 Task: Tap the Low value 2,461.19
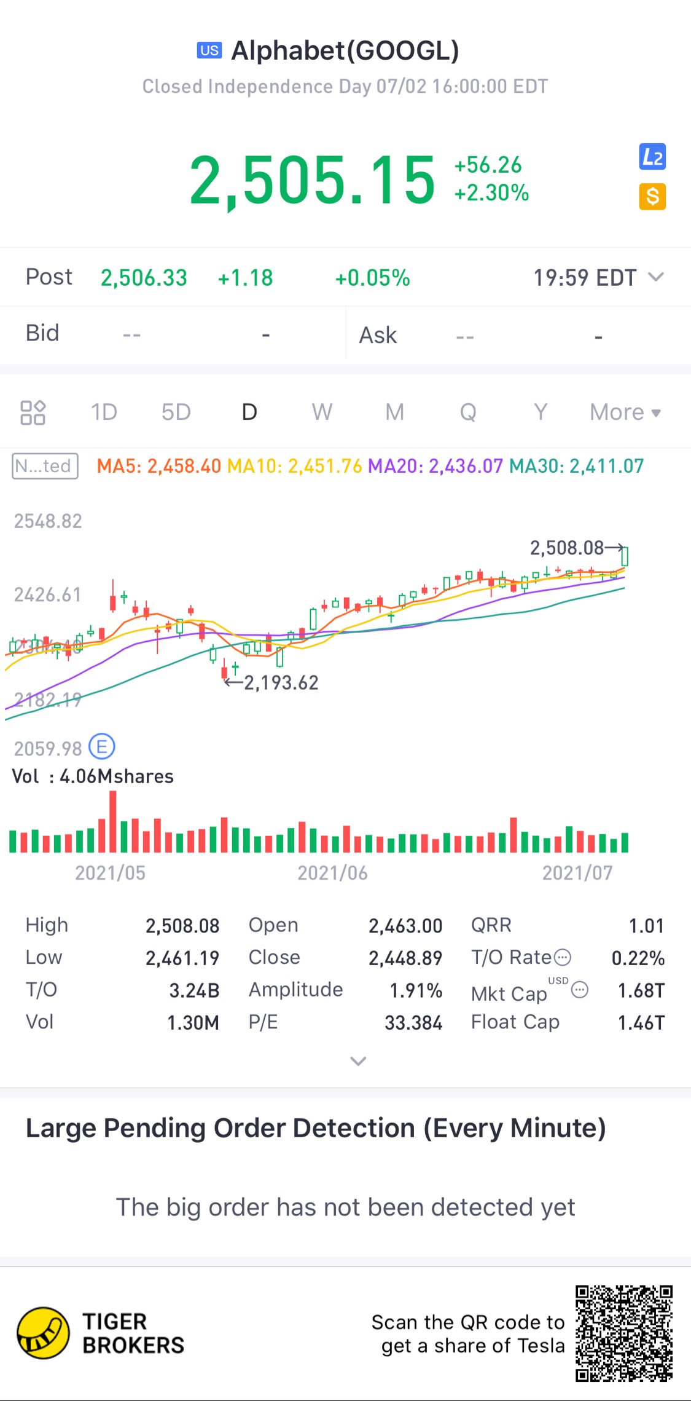click(x=182, y=958)
